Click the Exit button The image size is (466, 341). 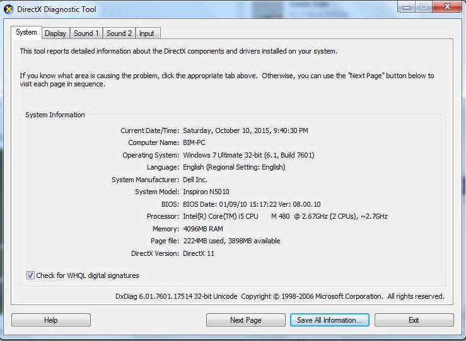tap(414, 320)
